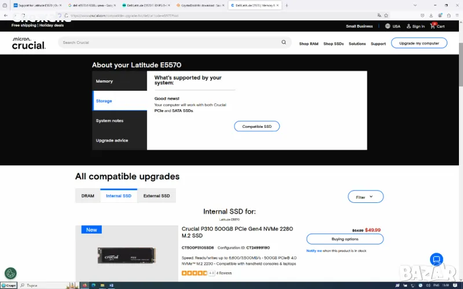
Task: Open the blue chat bubble widget
Action: [436, 260]
